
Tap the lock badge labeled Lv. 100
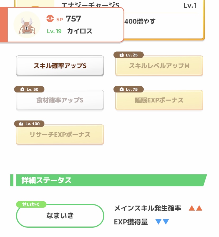pos(29,124)
